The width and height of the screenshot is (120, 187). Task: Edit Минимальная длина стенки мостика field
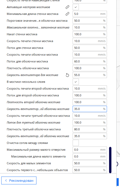coord(90,14)
